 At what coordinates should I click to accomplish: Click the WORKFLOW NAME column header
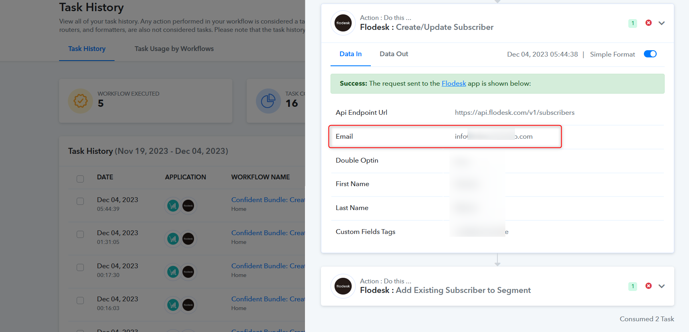point(261,177)
